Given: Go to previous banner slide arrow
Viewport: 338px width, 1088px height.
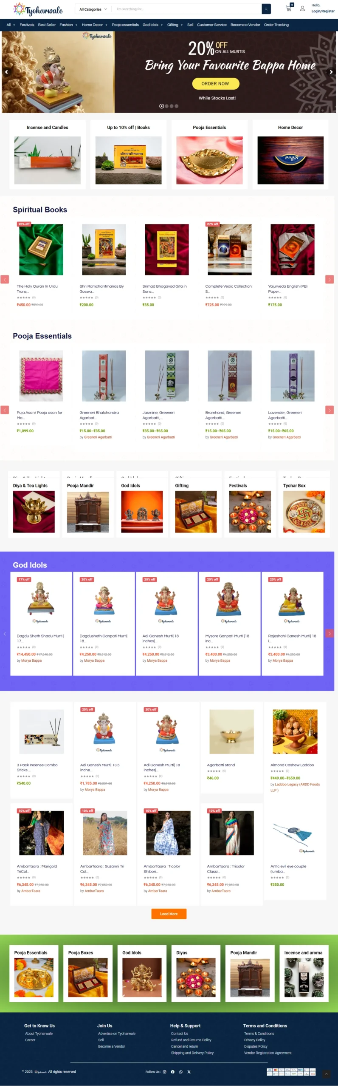Looking at the screenshot, I should tap(6, 72).
